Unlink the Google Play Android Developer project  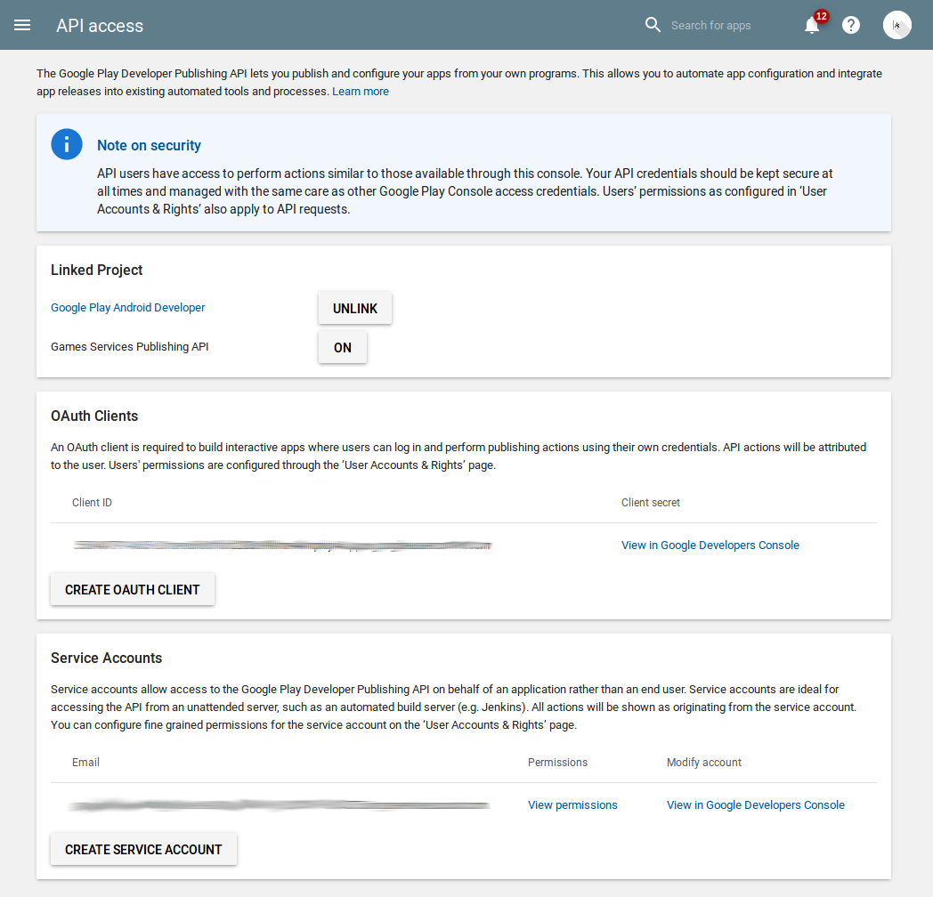click(355, 309)
